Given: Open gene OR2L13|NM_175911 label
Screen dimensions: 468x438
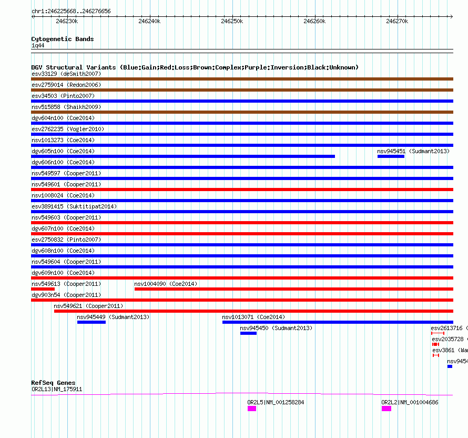Looking at the screenshot, I should click(x=57, y=389).
